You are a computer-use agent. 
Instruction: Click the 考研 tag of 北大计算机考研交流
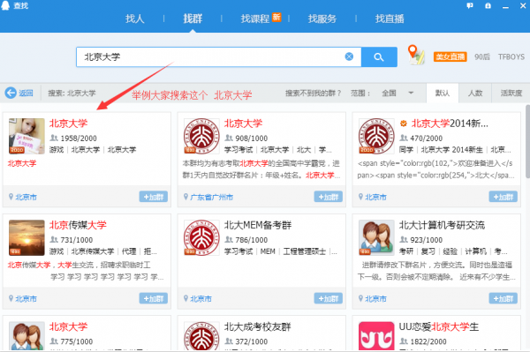coord(406,251)
